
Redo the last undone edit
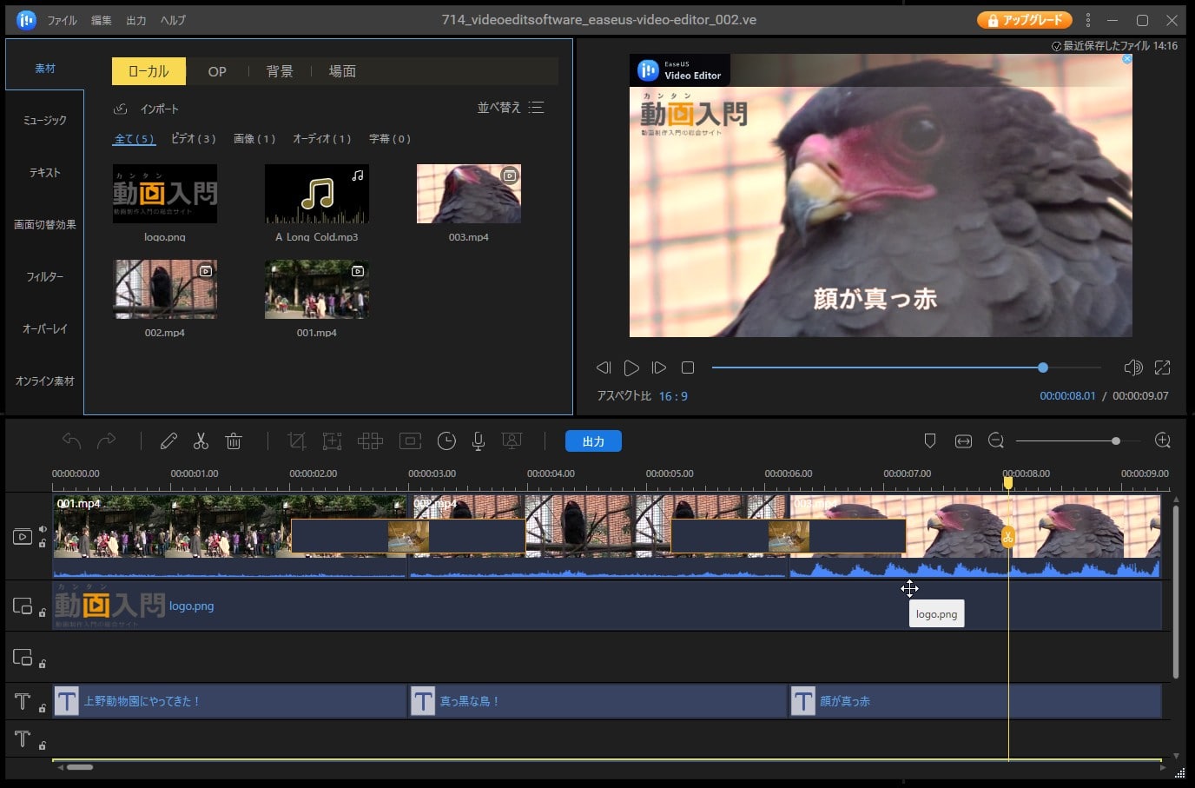tap(106, 441)
